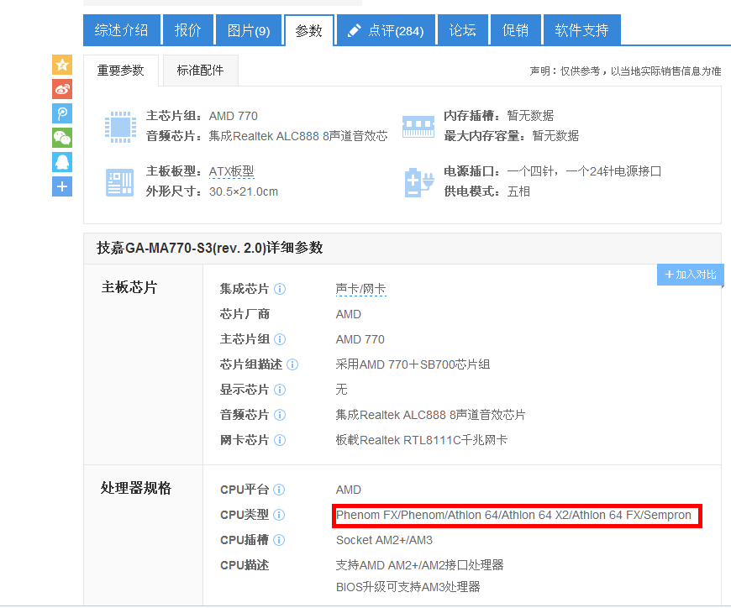
Task: Click 支持AMD AM2+/AM2接口处理器 text
Action: point(419,566)
